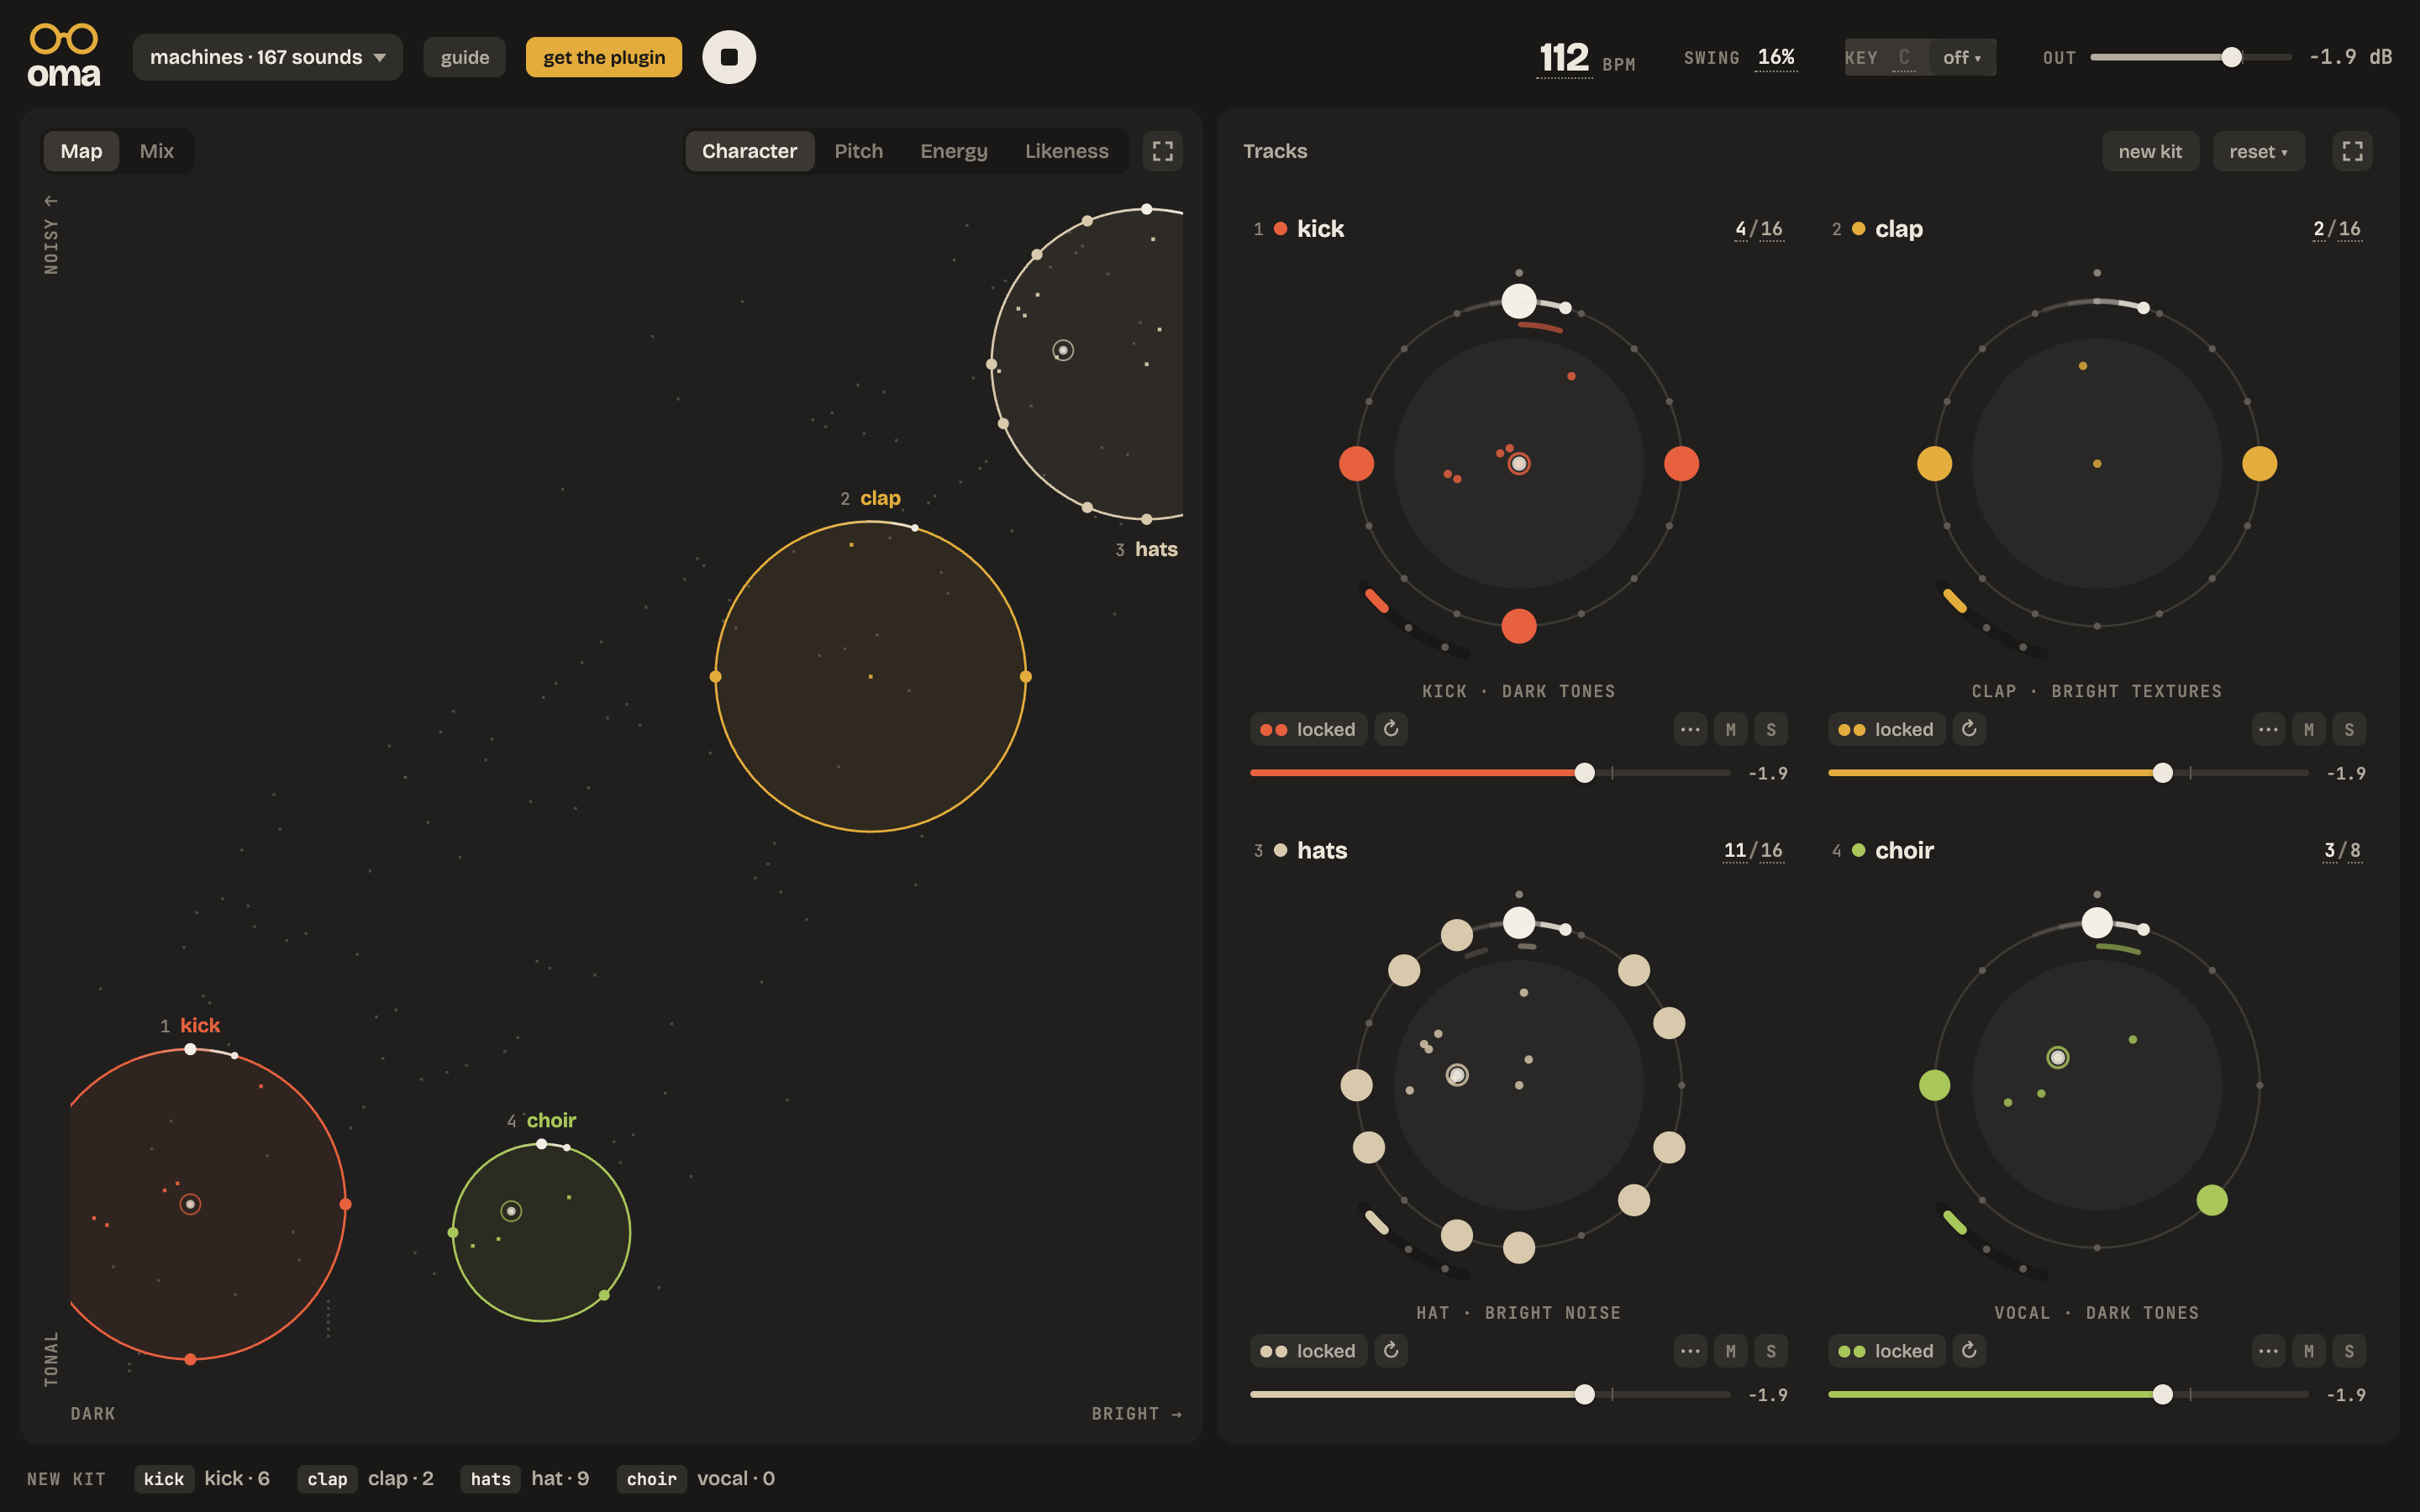The height and width of the screenshot is (1512, 2420).
Task: Click the new kit button
Action: point(2150,151)
